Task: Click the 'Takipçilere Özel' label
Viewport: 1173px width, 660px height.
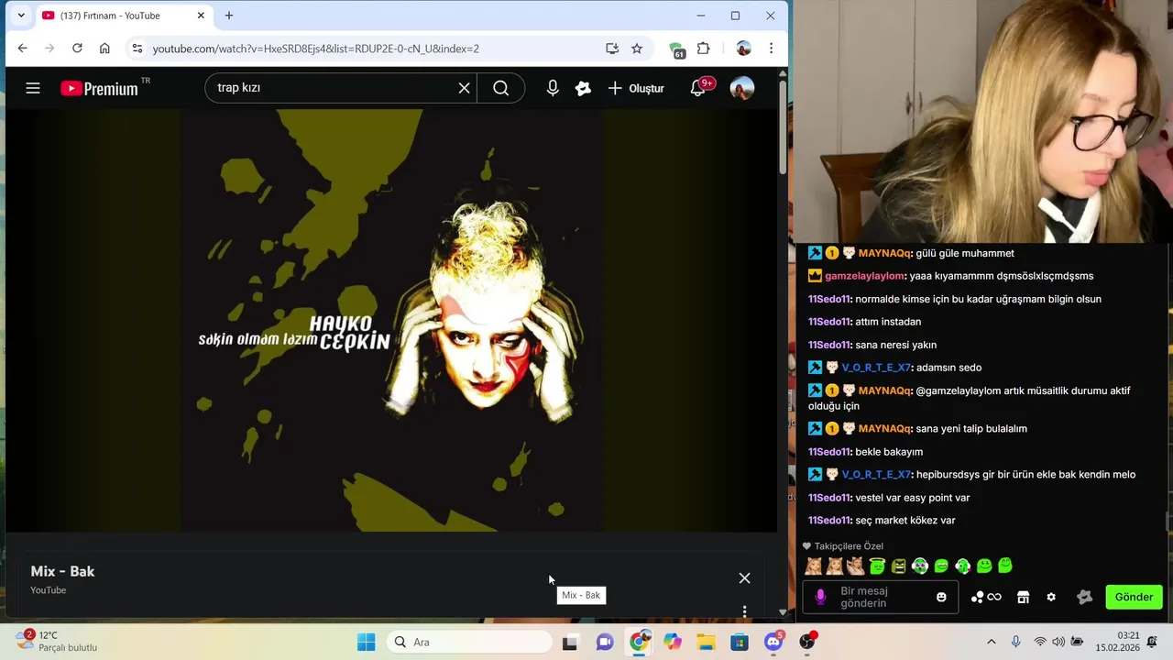Action: [x=849, y=546]
